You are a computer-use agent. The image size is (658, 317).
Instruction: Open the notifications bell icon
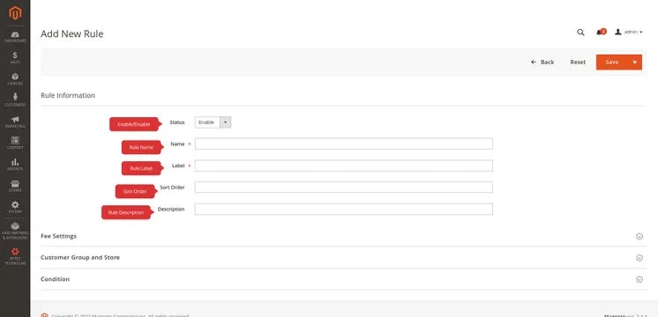(x=601, y=32)
